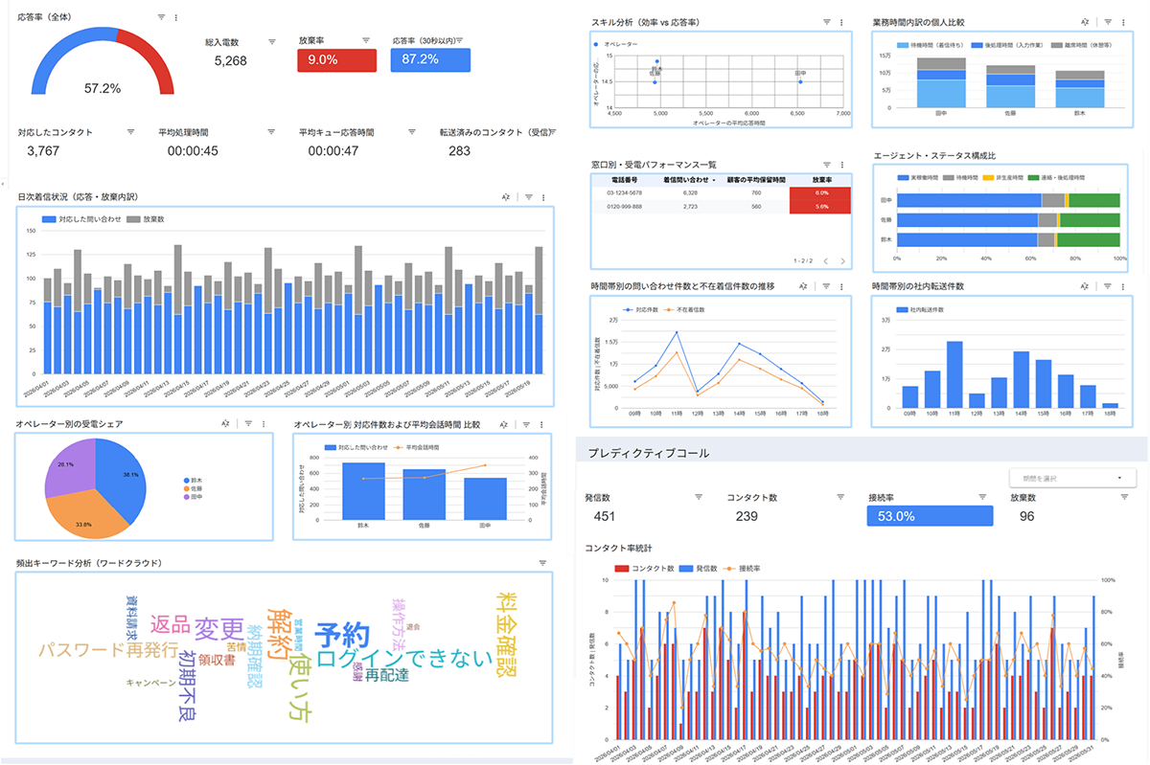This screenshot has width=1150, height=765.
Task: Open filter icon on スキル分析 scatter chart
Action: click(x=826, y=22)
